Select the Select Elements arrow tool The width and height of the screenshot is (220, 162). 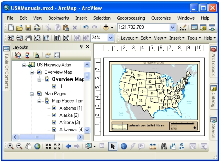[x=113, y=146]
